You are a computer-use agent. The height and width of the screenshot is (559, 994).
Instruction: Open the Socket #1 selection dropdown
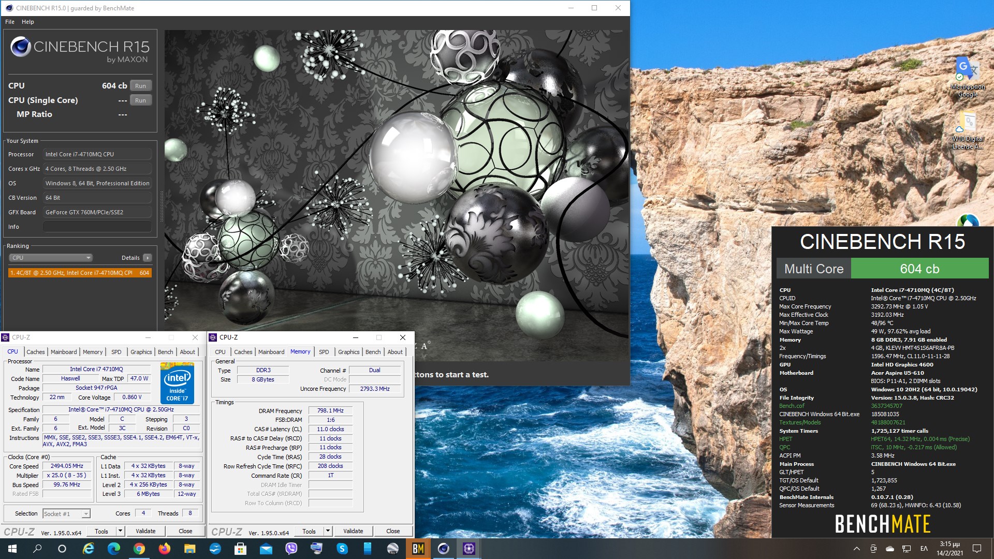(66, 514)
